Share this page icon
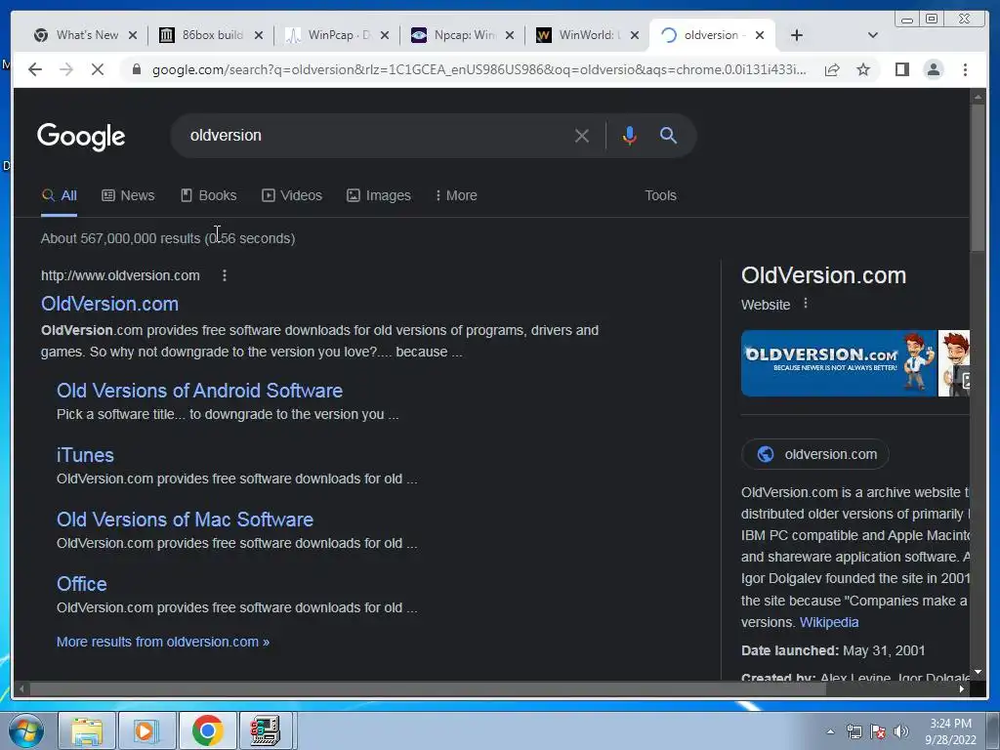 click(x=832, y=69)
